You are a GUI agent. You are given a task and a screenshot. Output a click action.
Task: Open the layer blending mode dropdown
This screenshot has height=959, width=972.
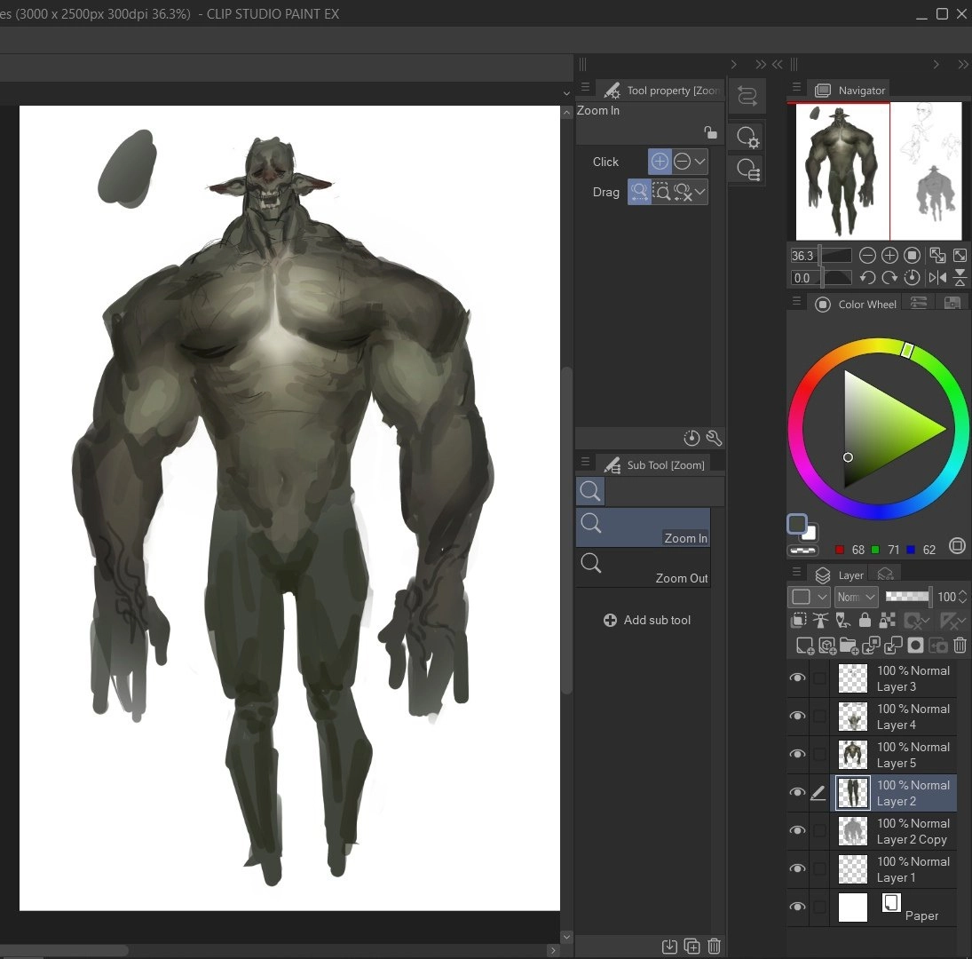pyautogui.click(x=856, y=597)
